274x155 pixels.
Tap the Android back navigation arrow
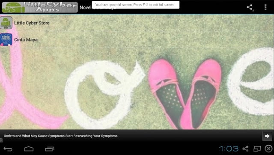point(8,149)
